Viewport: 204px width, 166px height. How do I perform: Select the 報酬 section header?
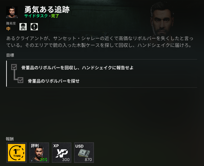(x=10, y=139)
